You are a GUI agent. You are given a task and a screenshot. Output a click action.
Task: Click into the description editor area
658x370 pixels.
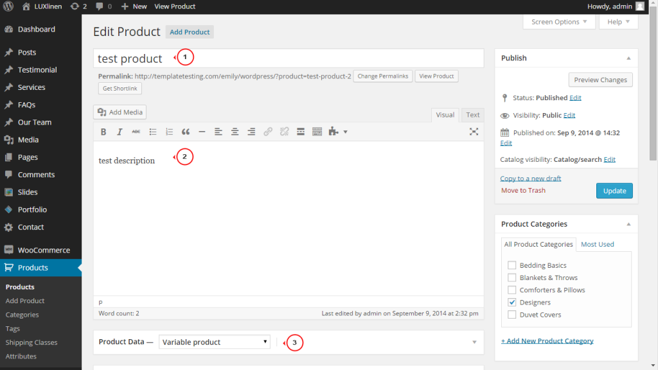click(289, 218)
